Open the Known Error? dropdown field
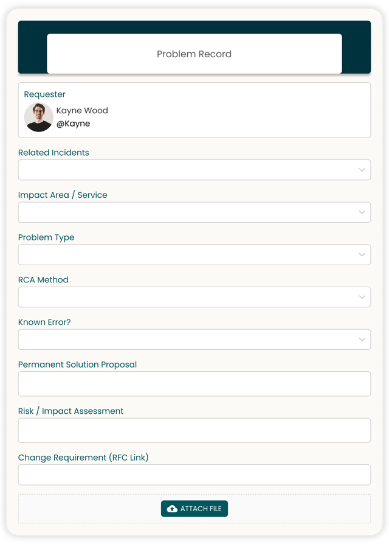 (x=194, y=340)
